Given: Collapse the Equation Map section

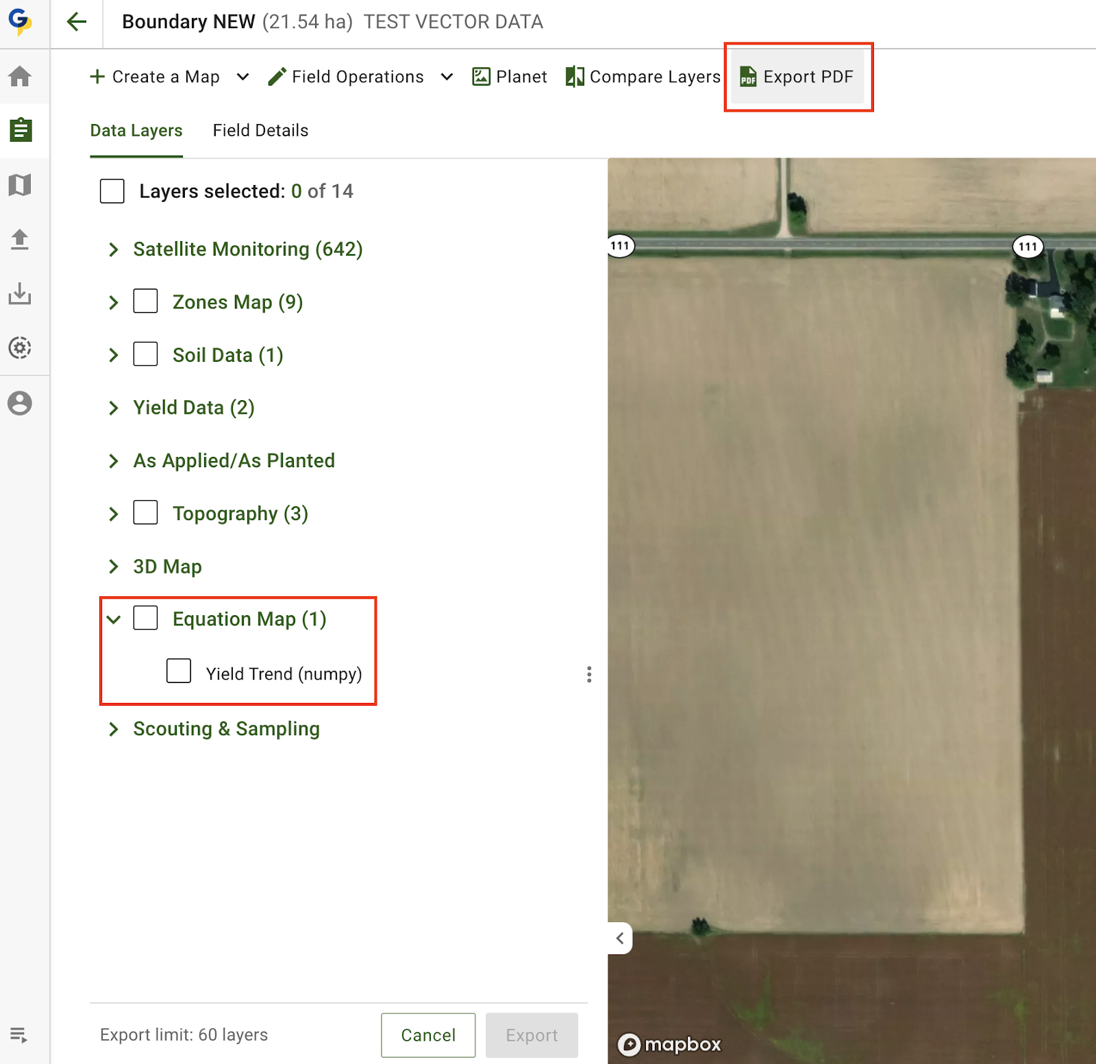Looking at the screenshot, I should point(114,619).
